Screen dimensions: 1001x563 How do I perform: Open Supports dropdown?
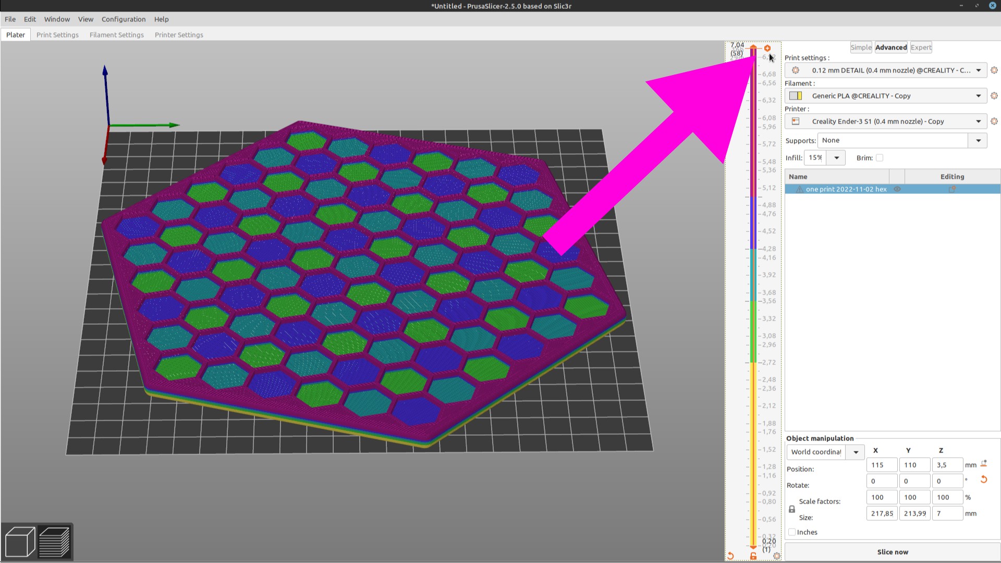pyautogui.click(x=978, y=140)
